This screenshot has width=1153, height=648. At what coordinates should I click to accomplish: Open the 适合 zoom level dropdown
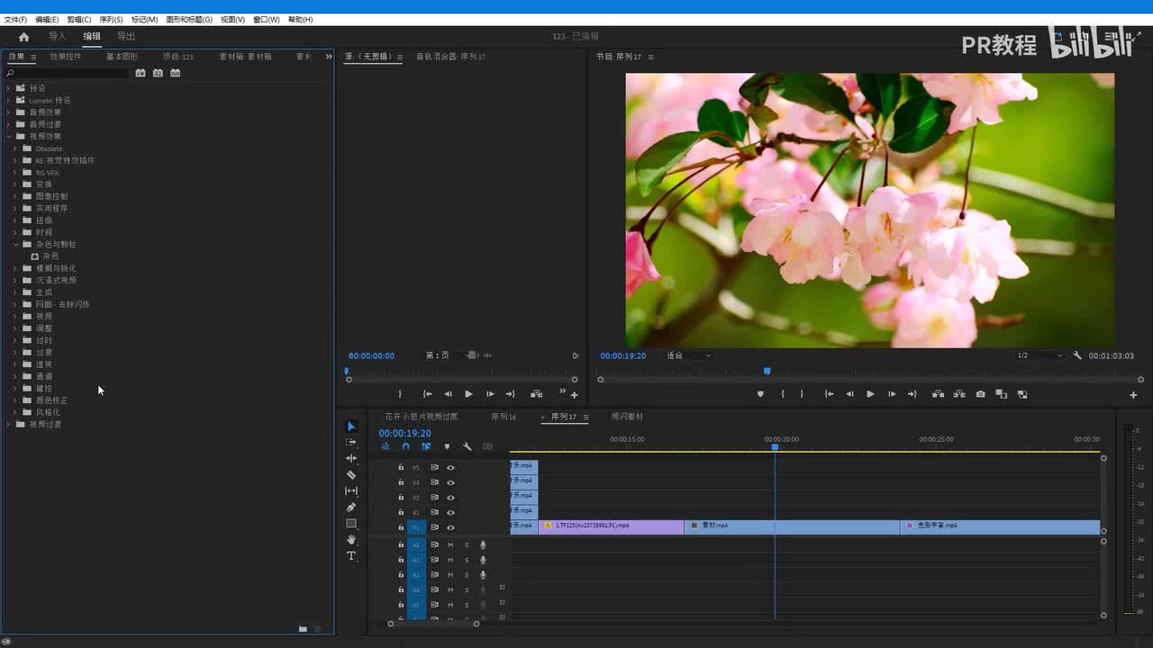688,355
